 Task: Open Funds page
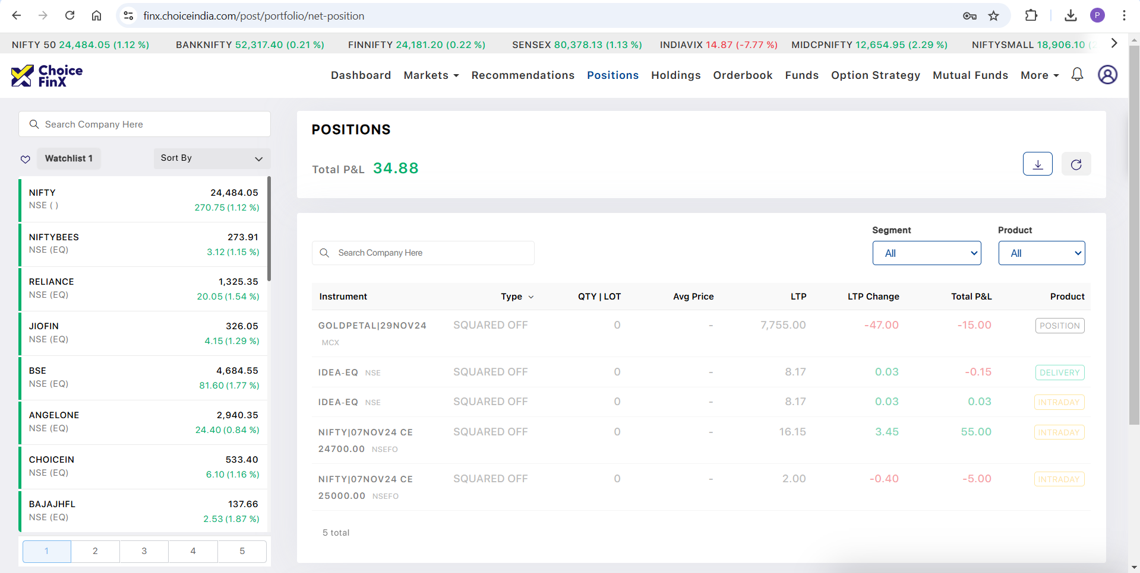[x=801, y=75]
